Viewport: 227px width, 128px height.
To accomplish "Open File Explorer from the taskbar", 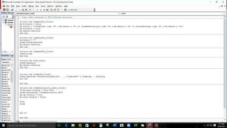I will pyautogui.click(x=73, y=125).
